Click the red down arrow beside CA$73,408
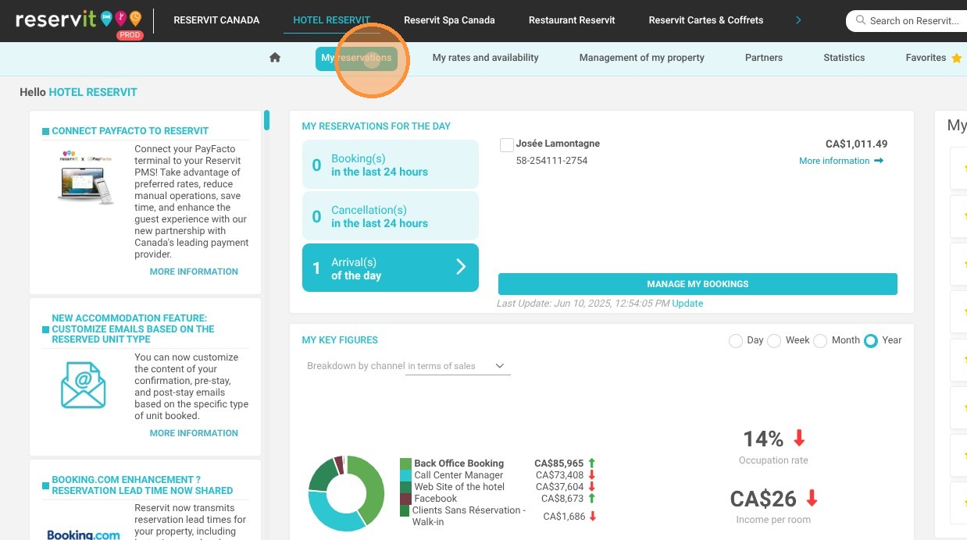The image size is (967, 540). pos(592,474)
